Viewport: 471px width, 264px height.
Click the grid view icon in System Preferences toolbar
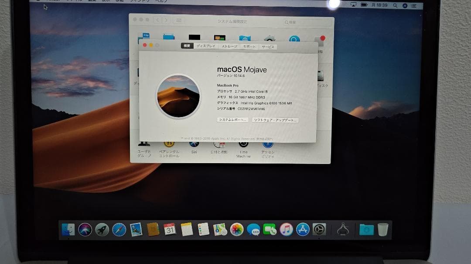click(x=179, y=20)
